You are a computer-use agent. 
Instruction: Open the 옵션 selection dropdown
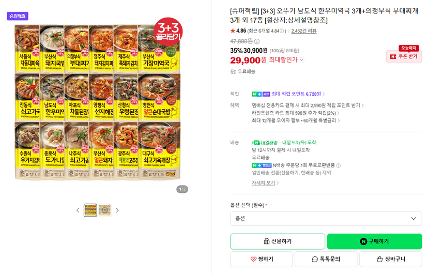point(326,218)
